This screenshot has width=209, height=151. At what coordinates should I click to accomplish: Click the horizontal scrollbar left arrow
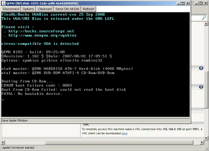tap(3, 142)
